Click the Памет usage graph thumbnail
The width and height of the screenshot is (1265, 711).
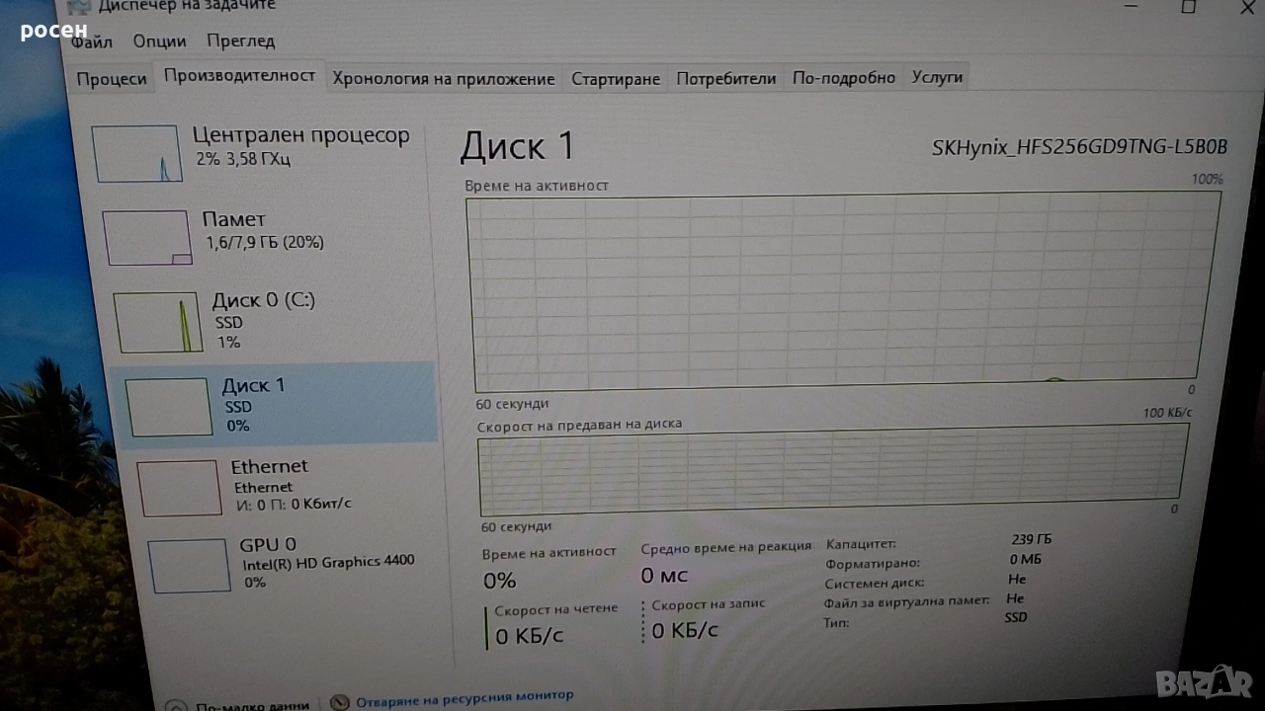[x=146, y=238]
